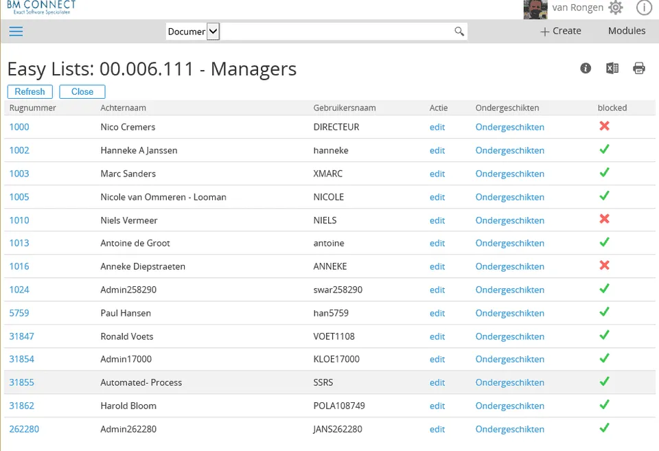
Task: Click red blocked cross for Niels Vermeer
Action: [x=604, y=219]
